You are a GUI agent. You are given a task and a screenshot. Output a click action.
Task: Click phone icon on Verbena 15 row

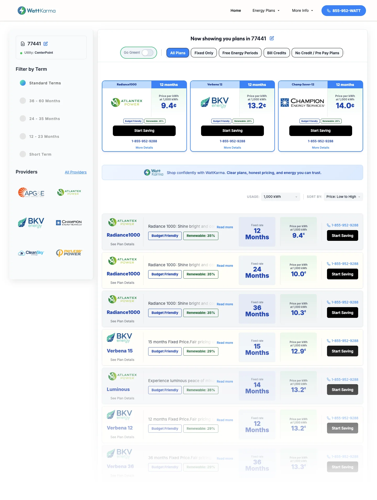(x=329, y=341)
